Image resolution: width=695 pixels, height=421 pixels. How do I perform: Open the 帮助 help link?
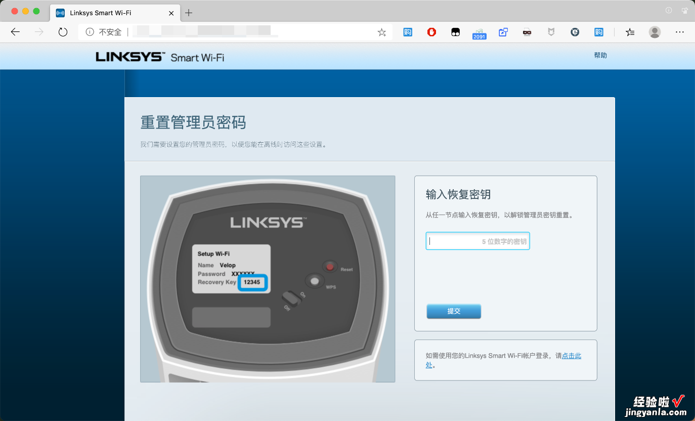click(600, 55)
